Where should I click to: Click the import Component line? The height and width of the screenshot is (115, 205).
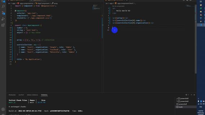(x=36, y=6)
